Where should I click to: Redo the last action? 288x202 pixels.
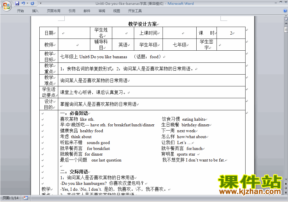pos(32,3)
